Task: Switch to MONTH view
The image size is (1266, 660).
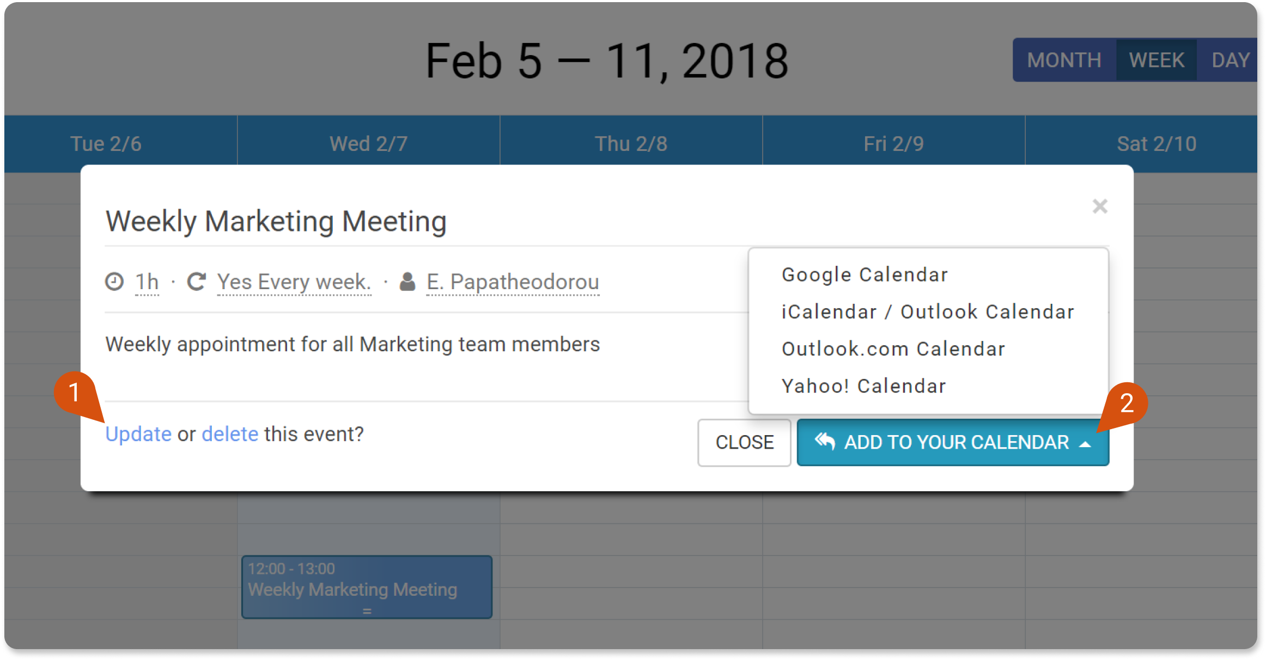Action: click(x=1064, y=60)
